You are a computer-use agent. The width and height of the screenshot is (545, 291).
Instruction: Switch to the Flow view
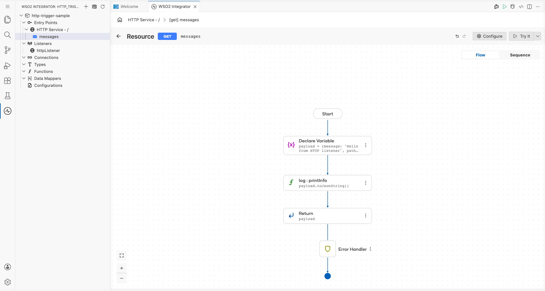(x=480, y=55)
